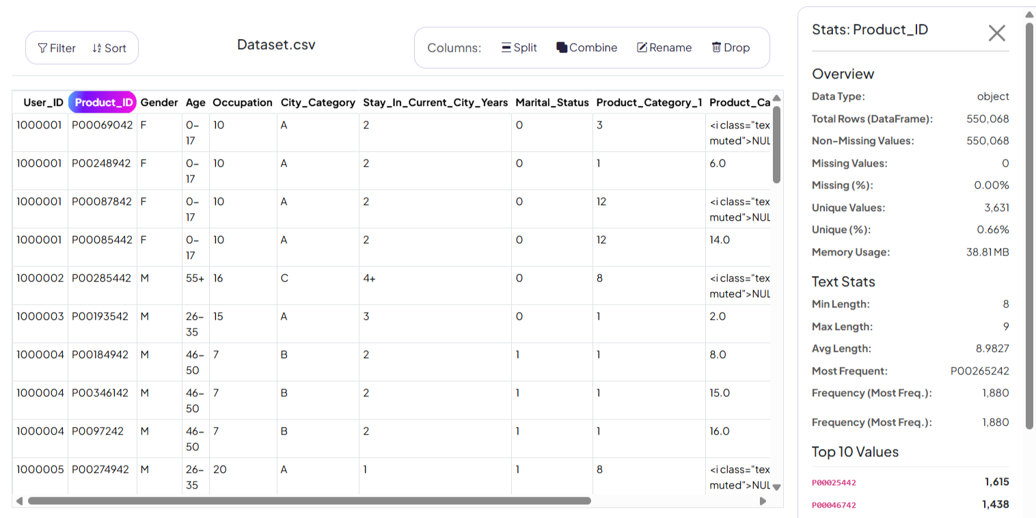Click the 14.0 category cell
1036x518 pixels.
click(739, 247)
